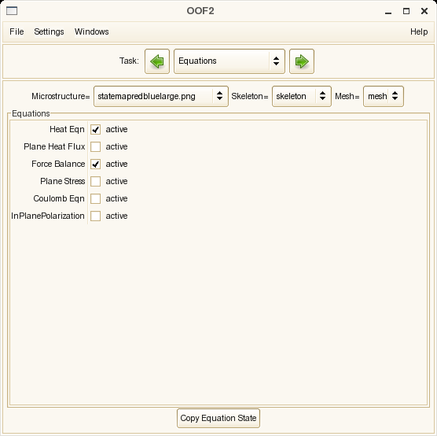Open the Task dropdown showing Equations
The width and height of the screenshot is (437, 436).
click(229, 61)
